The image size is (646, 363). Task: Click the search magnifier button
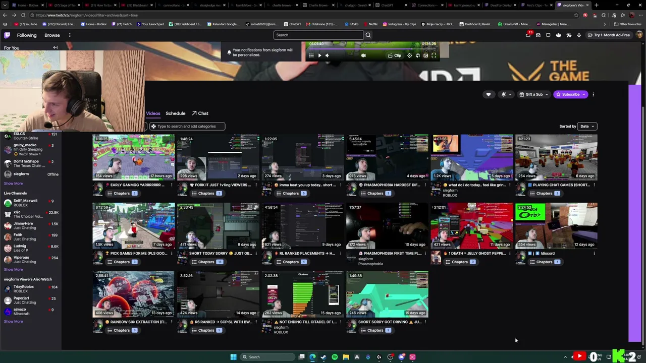coord(368,35)
